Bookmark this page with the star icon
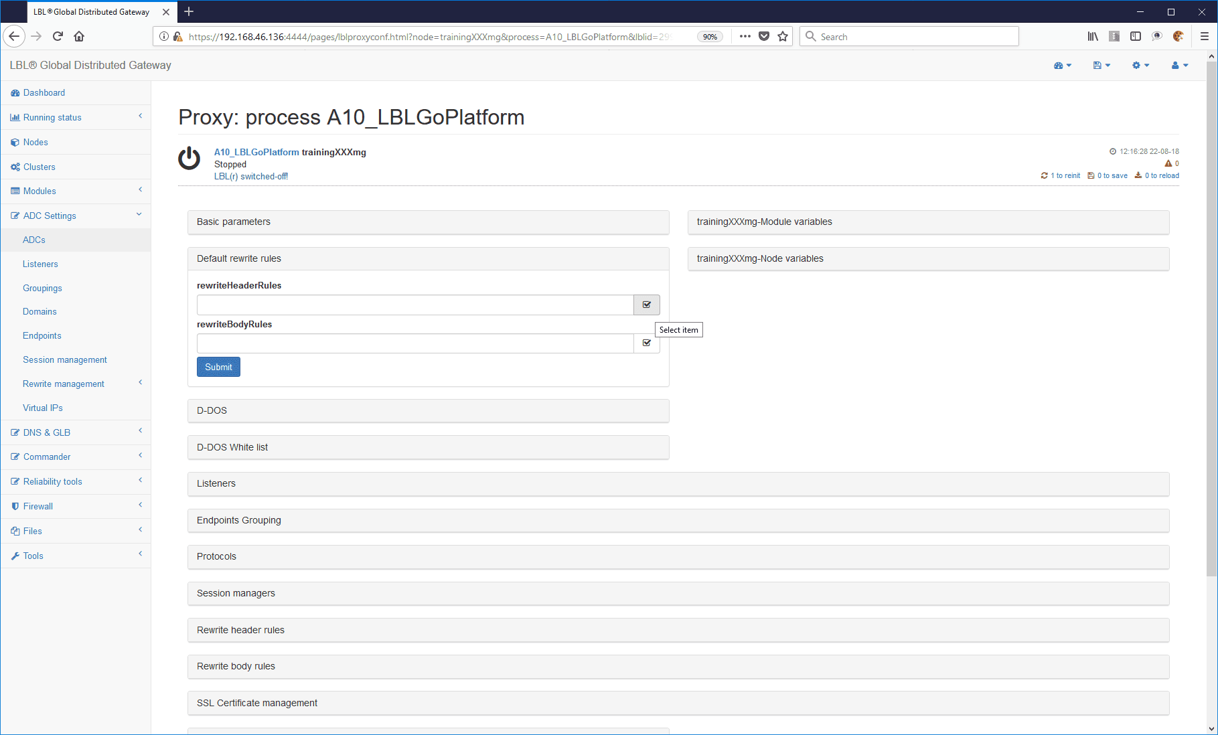Image resolution: width=1218 pixels, height=735 pixels. point(783,36)
